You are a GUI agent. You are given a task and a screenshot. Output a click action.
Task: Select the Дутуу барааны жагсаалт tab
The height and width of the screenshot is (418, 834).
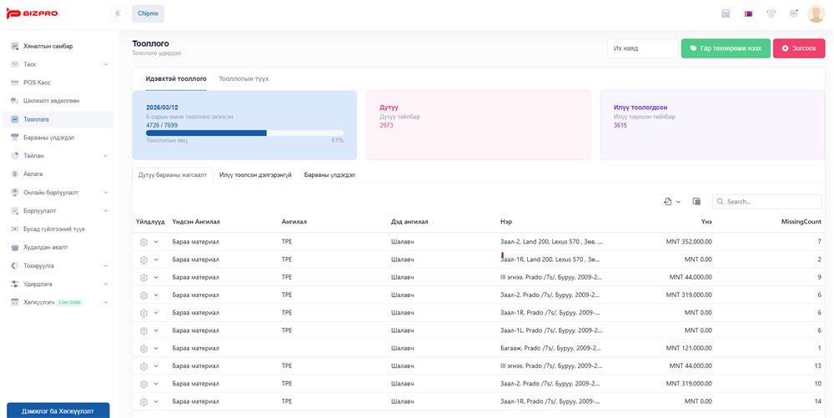(173, 175)
